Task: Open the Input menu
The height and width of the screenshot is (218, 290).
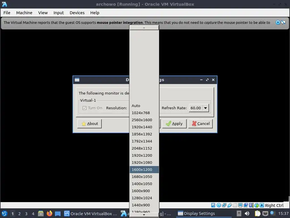Action: [x=59, y=12]
